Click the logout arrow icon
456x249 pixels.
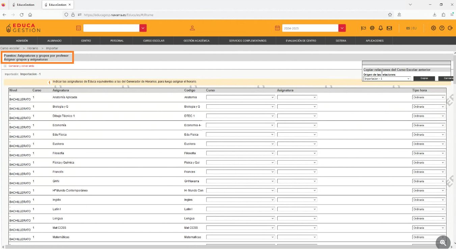[450, 28]
